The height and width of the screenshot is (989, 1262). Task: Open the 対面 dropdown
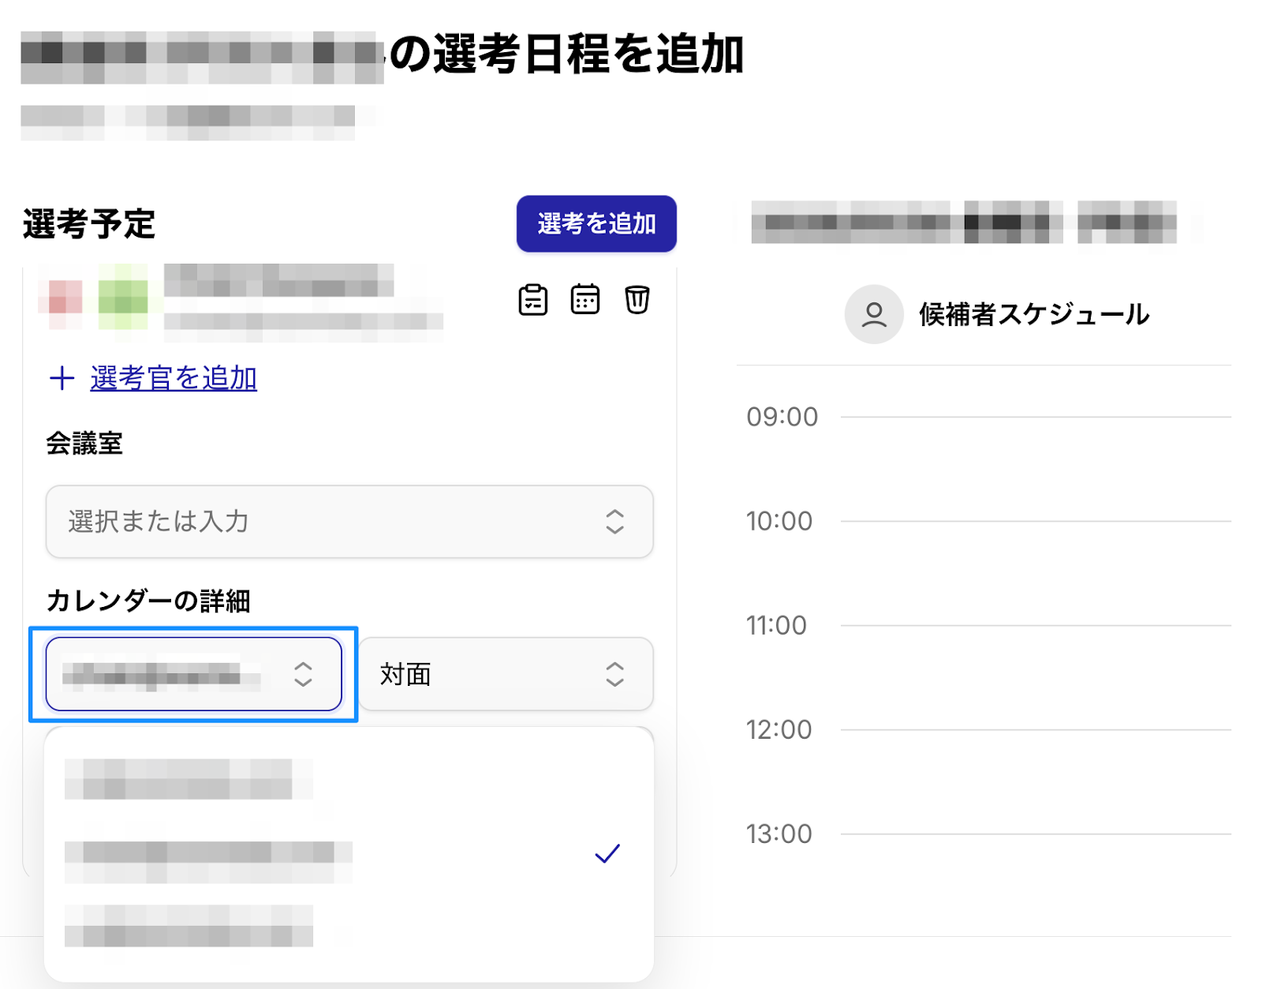pyautogui.click(x=505, y=674)
